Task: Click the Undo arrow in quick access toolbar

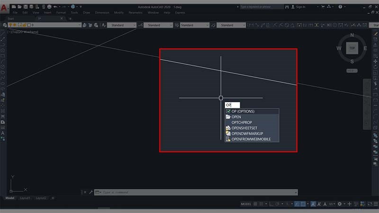Action: point(55,7)
